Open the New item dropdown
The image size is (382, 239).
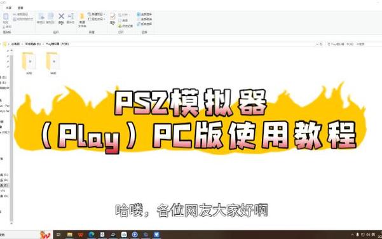pyautogui.click(x=97, y=15)
